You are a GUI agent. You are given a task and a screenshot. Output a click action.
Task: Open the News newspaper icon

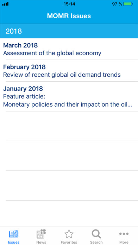41,234
